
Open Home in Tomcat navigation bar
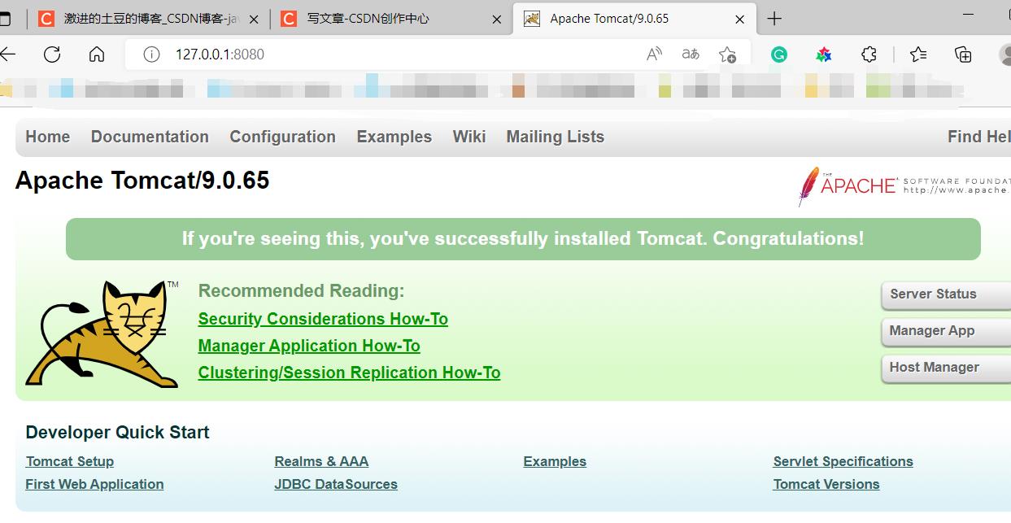coord(48,137)
